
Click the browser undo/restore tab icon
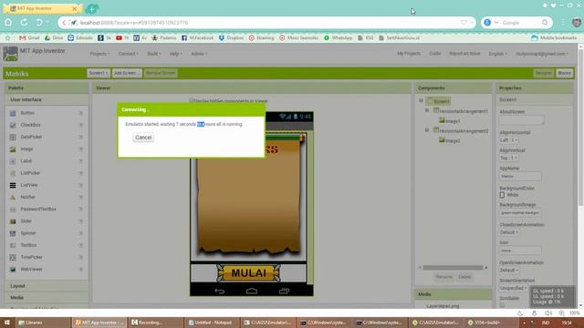(39, 23)
